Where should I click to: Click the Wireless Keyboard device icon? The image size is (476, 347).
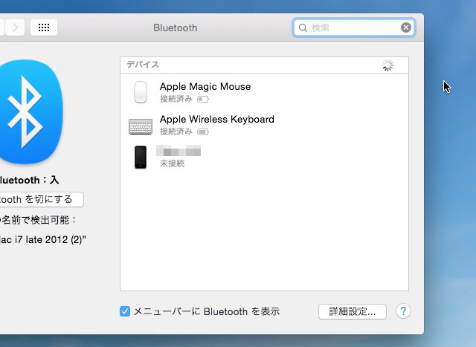coord(141,126)
